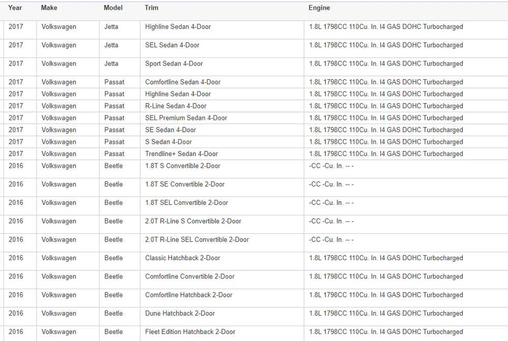This screenshot has height=341, width=508.
Task: Click the engine cell in the Dune Hatchback row
Action: [386, 314]
